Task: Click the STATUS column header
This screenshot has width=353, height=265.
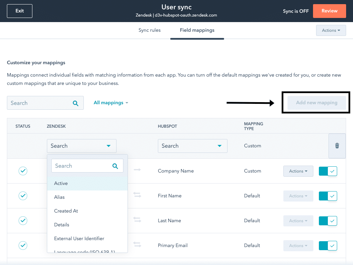Action: pyautogui.click(x=23, y=126)
